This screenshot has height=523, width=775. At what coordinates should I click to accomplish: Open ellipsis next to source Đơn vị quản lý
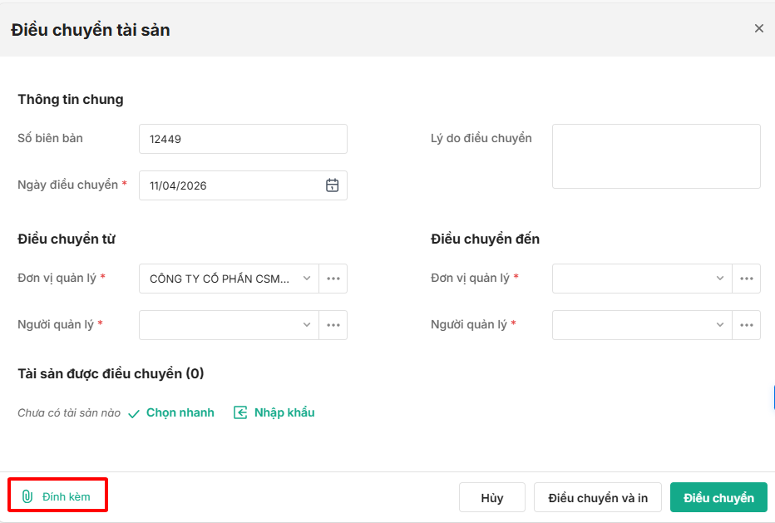coord(333,279)
